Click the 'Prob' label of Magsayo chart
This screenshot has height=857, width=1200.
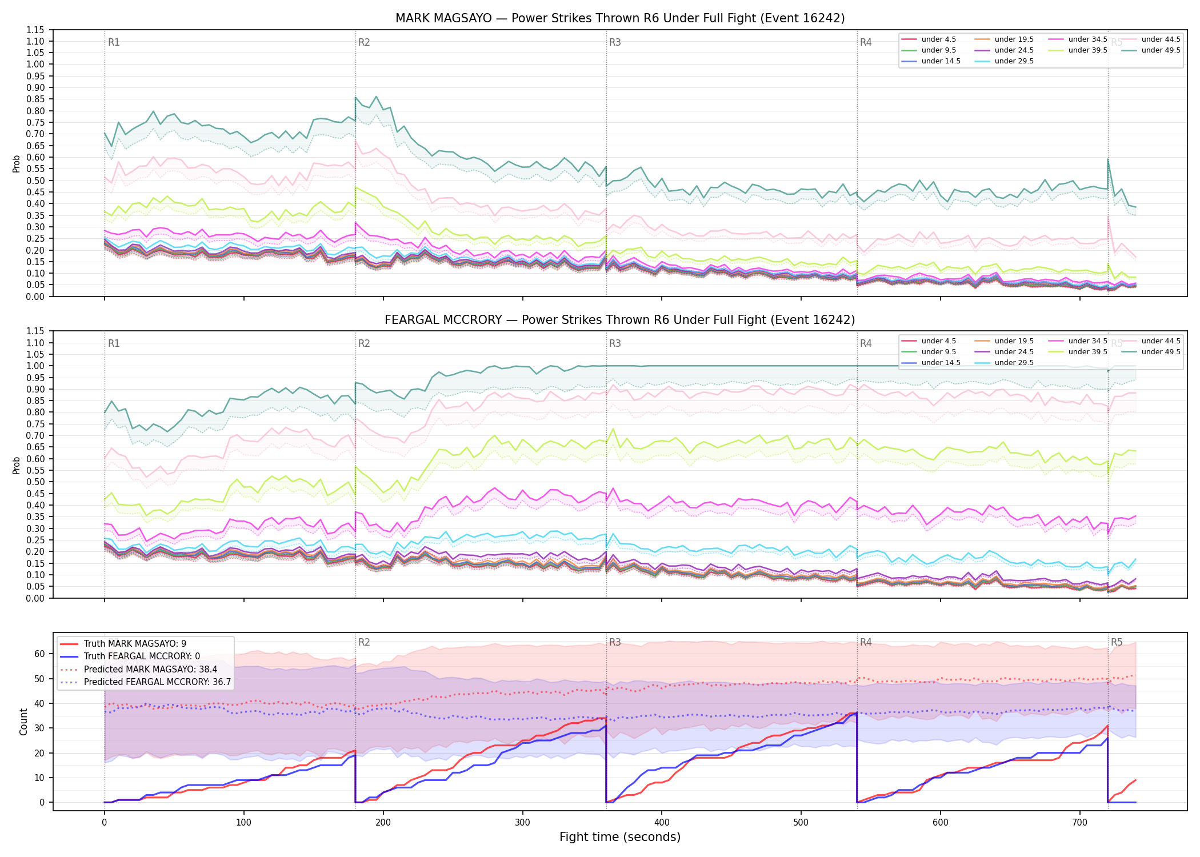(x=17, y=163)
